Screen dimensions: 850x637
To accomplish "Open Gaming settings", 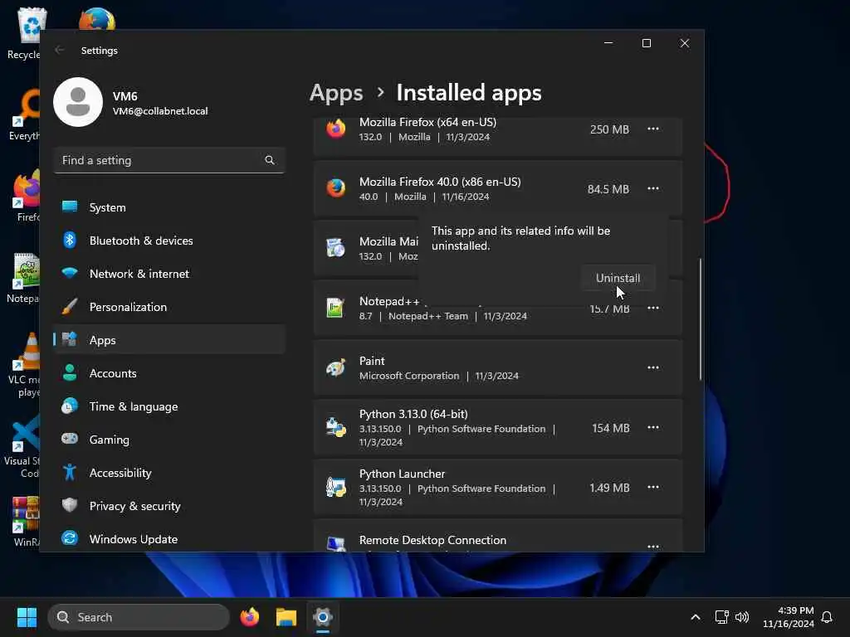I will point(169,440).
